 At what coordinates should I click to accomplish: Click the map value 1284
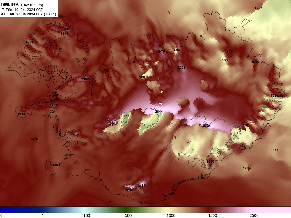tap(129, 190)
